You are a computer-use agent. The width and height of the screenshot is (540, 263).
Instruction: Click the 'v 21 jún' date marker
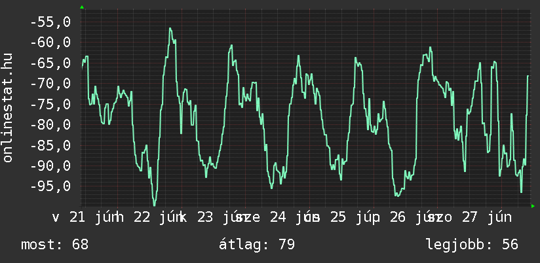84,218
